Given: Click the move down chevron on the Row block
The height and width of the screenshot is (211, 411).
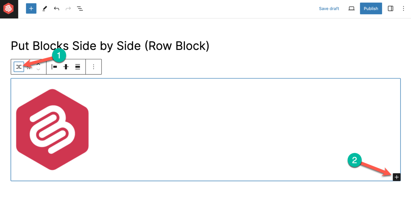Looking at the screenshot, I should point(38,70).
